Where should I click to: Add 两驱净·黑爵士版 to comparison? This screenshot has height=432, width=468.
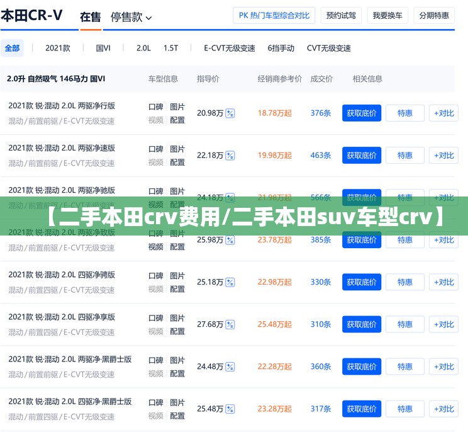(444, 367)
